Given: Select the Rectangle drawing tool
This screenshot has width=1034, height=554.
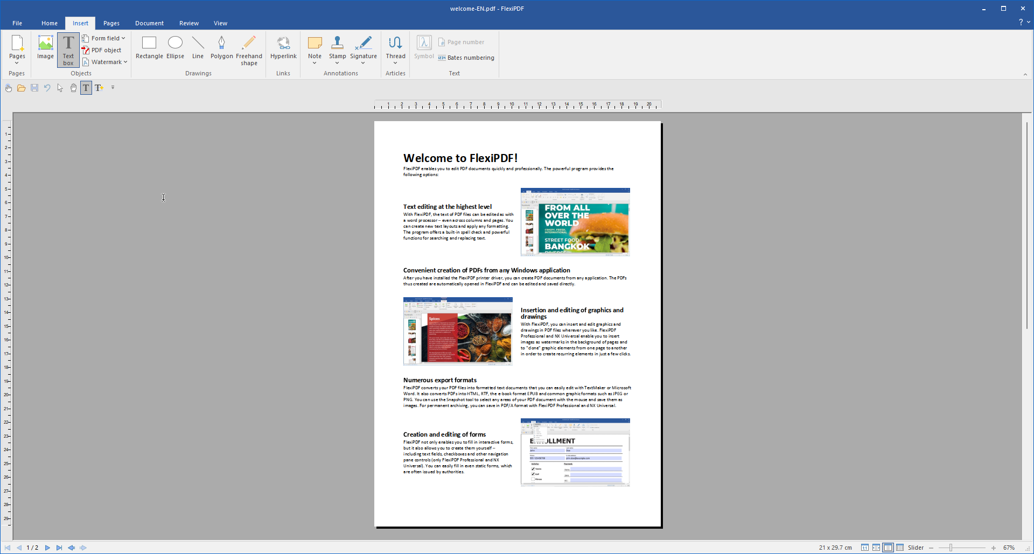Looking at the screenshot, I should point(149,47).
